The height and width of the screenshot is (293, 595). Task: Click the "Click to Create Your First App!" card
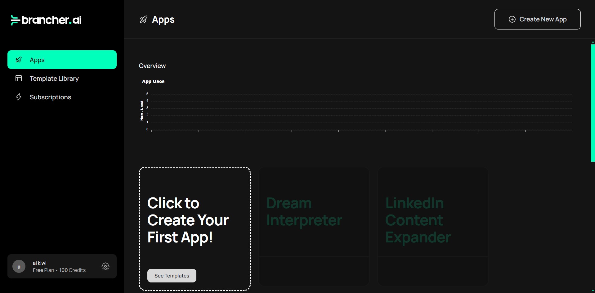(x=195, y=229)
